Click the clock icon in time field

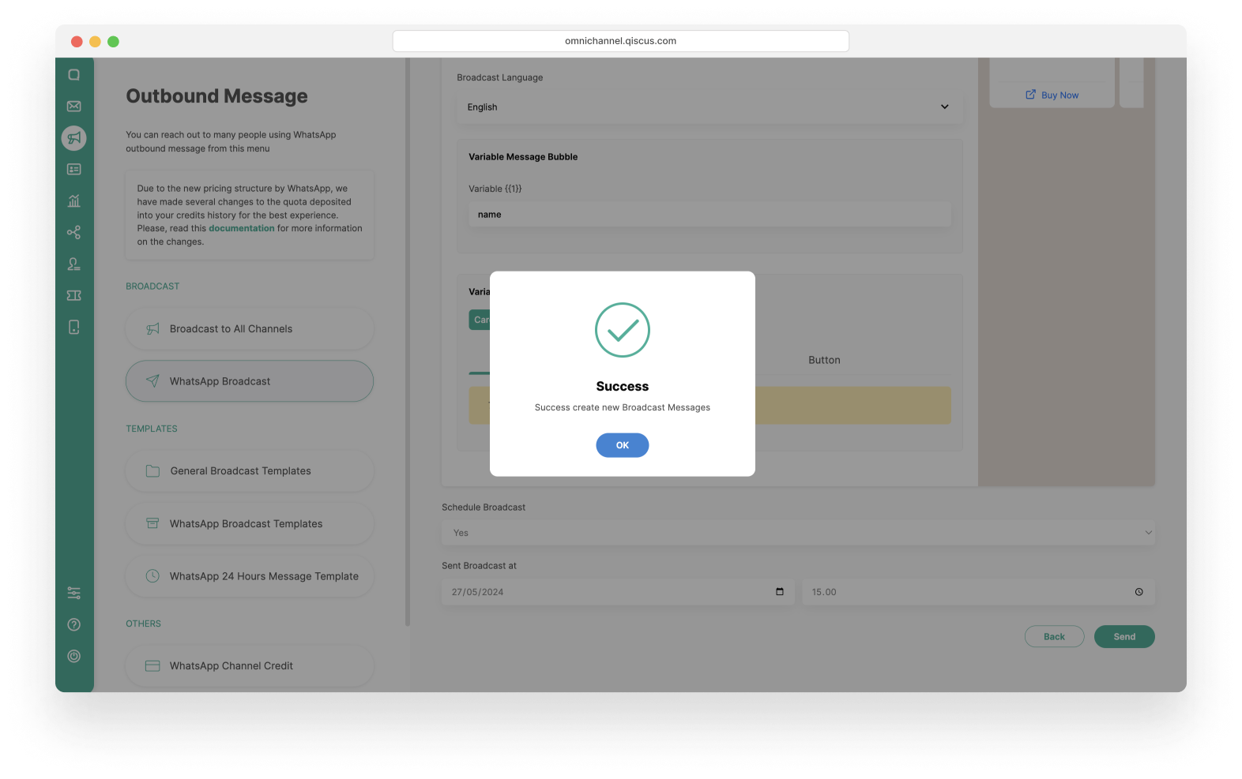1139,592
